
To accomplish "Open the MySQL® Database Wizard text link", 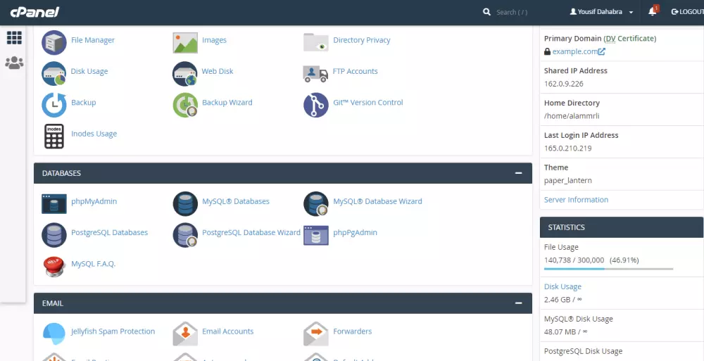I will pyautogui.click(x=377, y=201).
